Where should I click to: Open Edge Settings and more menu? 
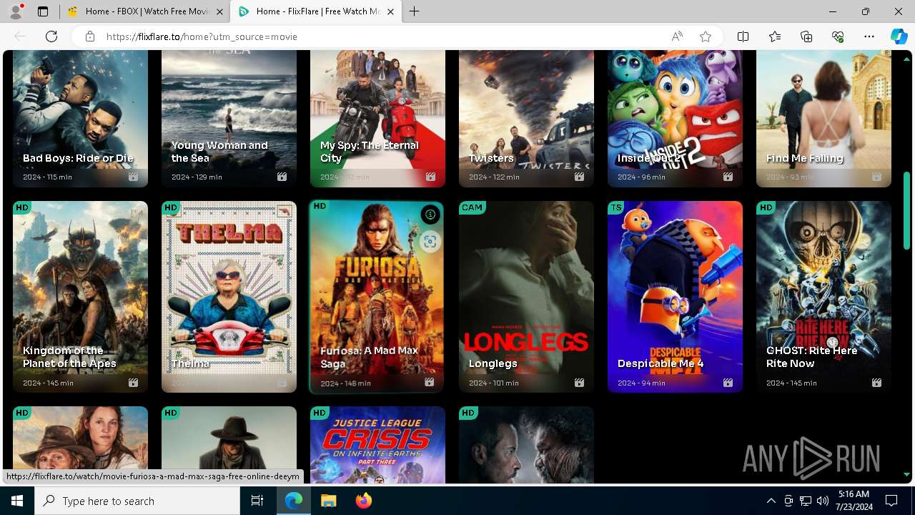tap(869, 36)
